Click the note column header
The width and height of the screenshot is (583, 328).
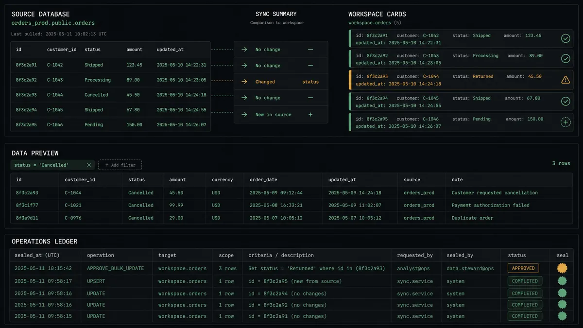point(457,180)
